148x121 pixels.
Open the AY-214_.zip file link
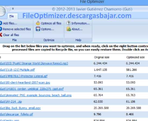tap(11, 102)
